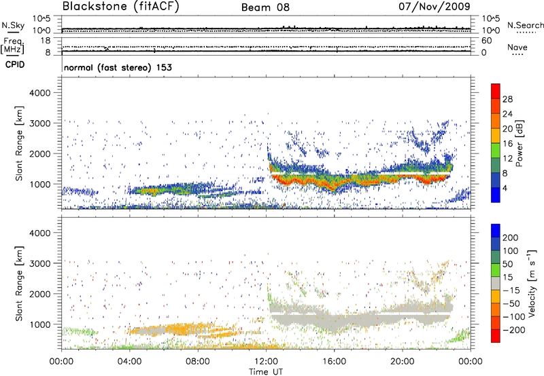
Task: Click the '20:00' time tick label
Action: pyautogui.click(x=402, y=362)
